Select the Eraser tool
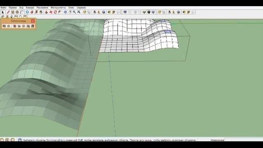Image resolution: width=263 pixels, height=148 pixels. pos(32,12)
